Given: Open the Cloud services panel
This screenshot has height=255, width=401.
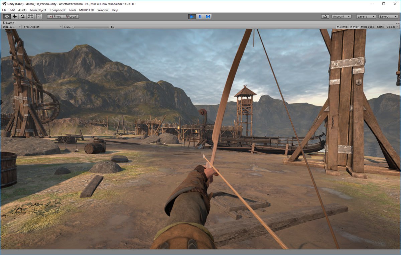Looking at the screenshot, I should tap(325, 16).
